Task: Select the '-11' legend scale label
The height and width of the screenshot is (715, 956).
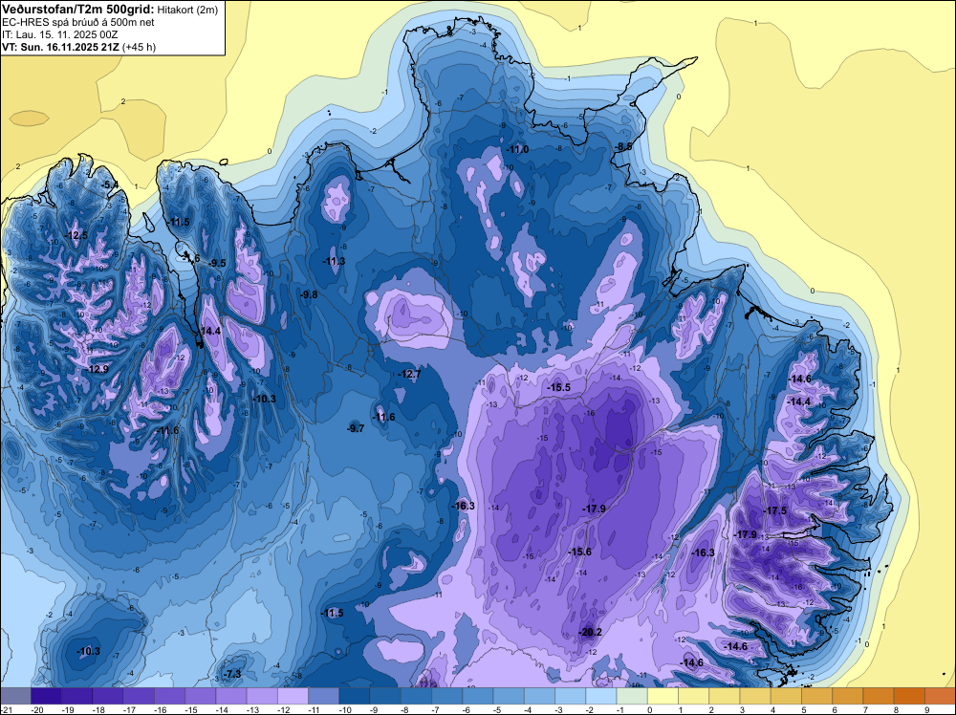Action: tap(316, 709)
